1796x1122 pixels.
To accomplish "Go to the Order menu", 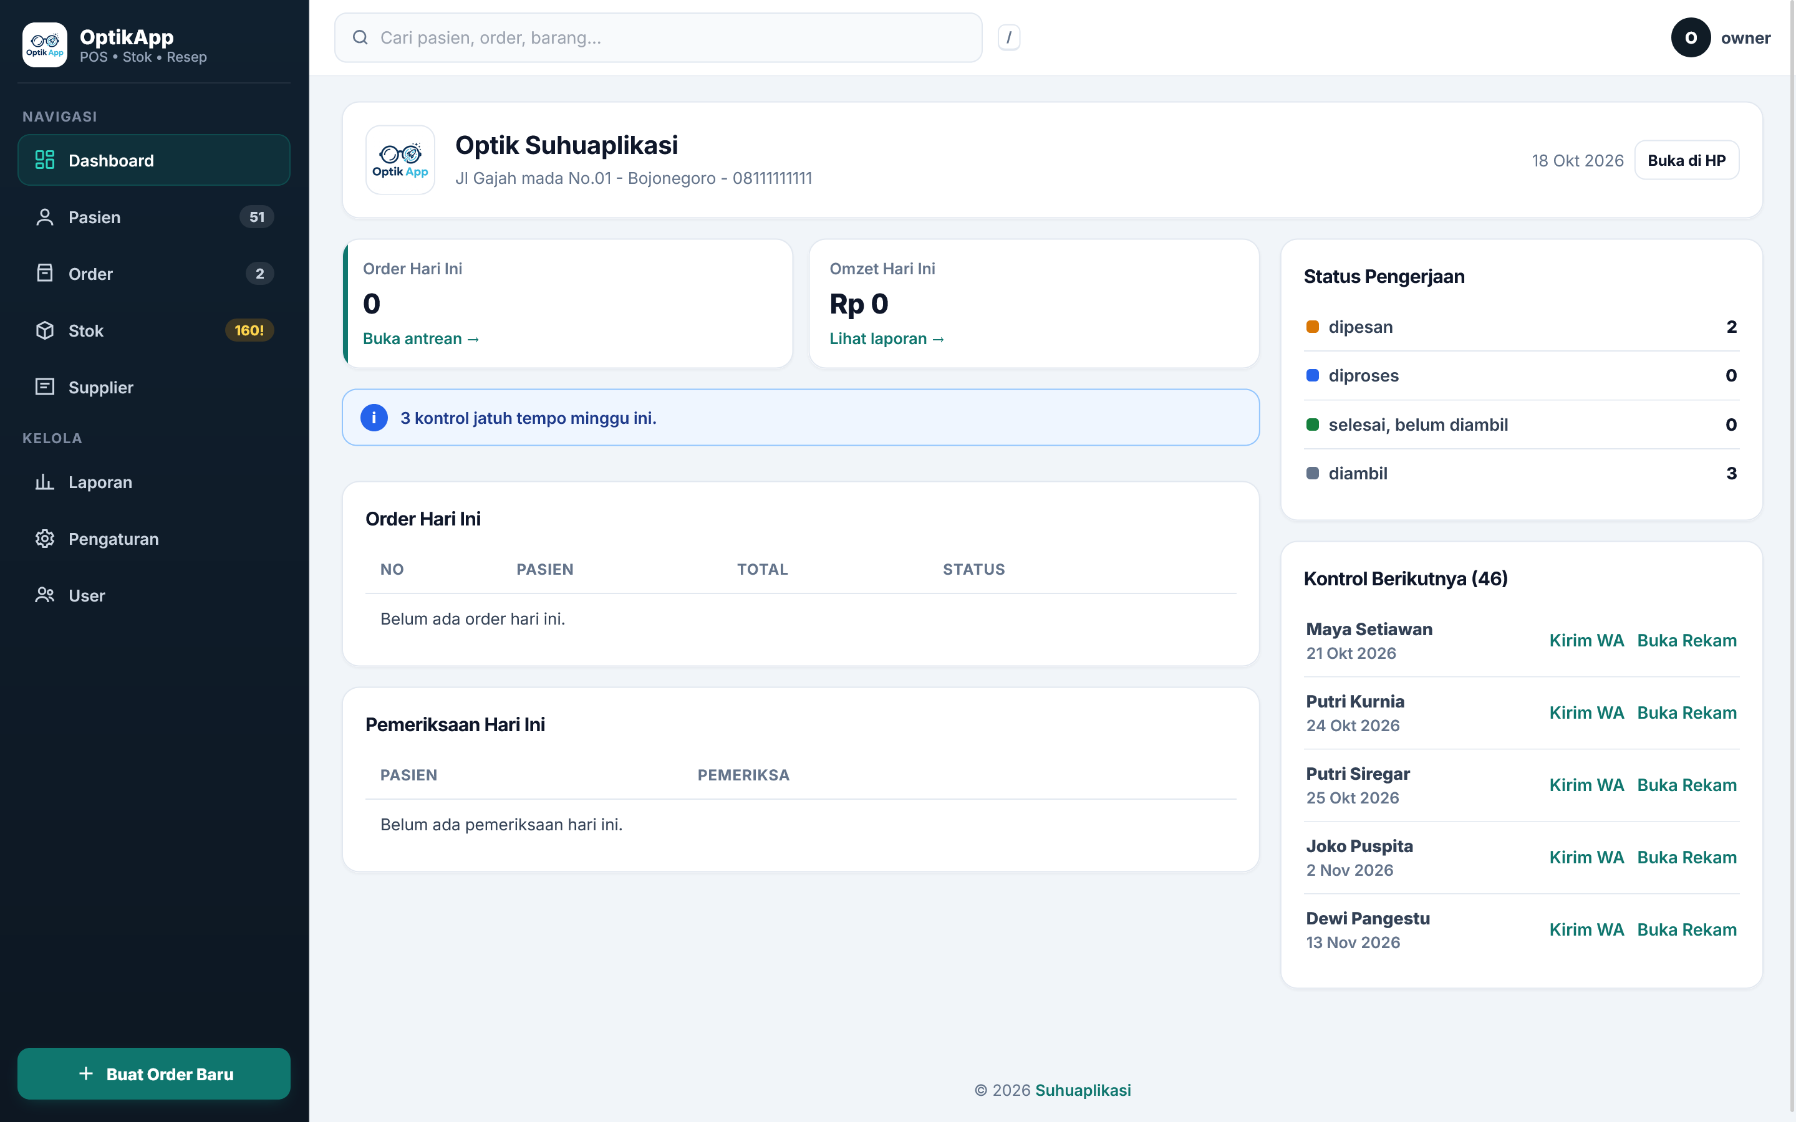I will click(153, 273).
